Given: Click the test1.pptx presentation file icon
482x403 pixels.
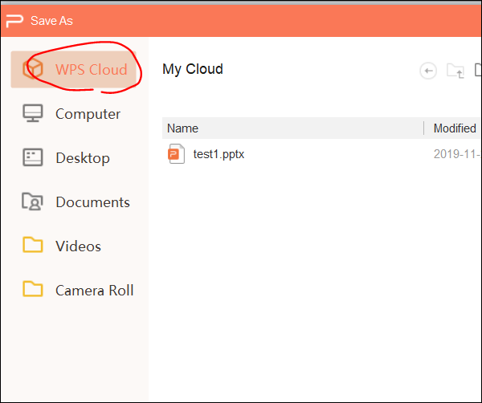Looking at the screenshot, I should coord(176,154).
